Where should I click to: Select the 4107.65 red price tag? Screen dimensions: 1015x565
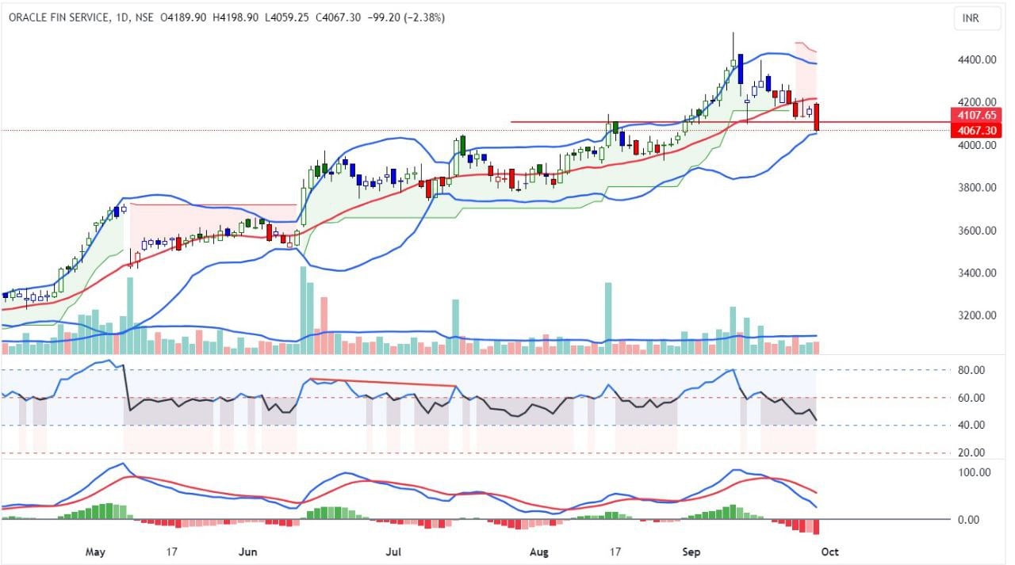pos(975,115)
